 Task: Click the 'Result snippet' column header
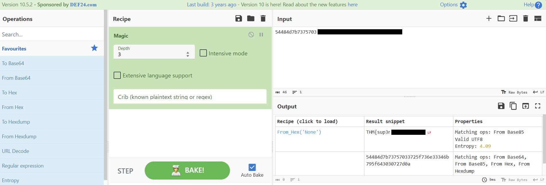click(x=385, y=121)
